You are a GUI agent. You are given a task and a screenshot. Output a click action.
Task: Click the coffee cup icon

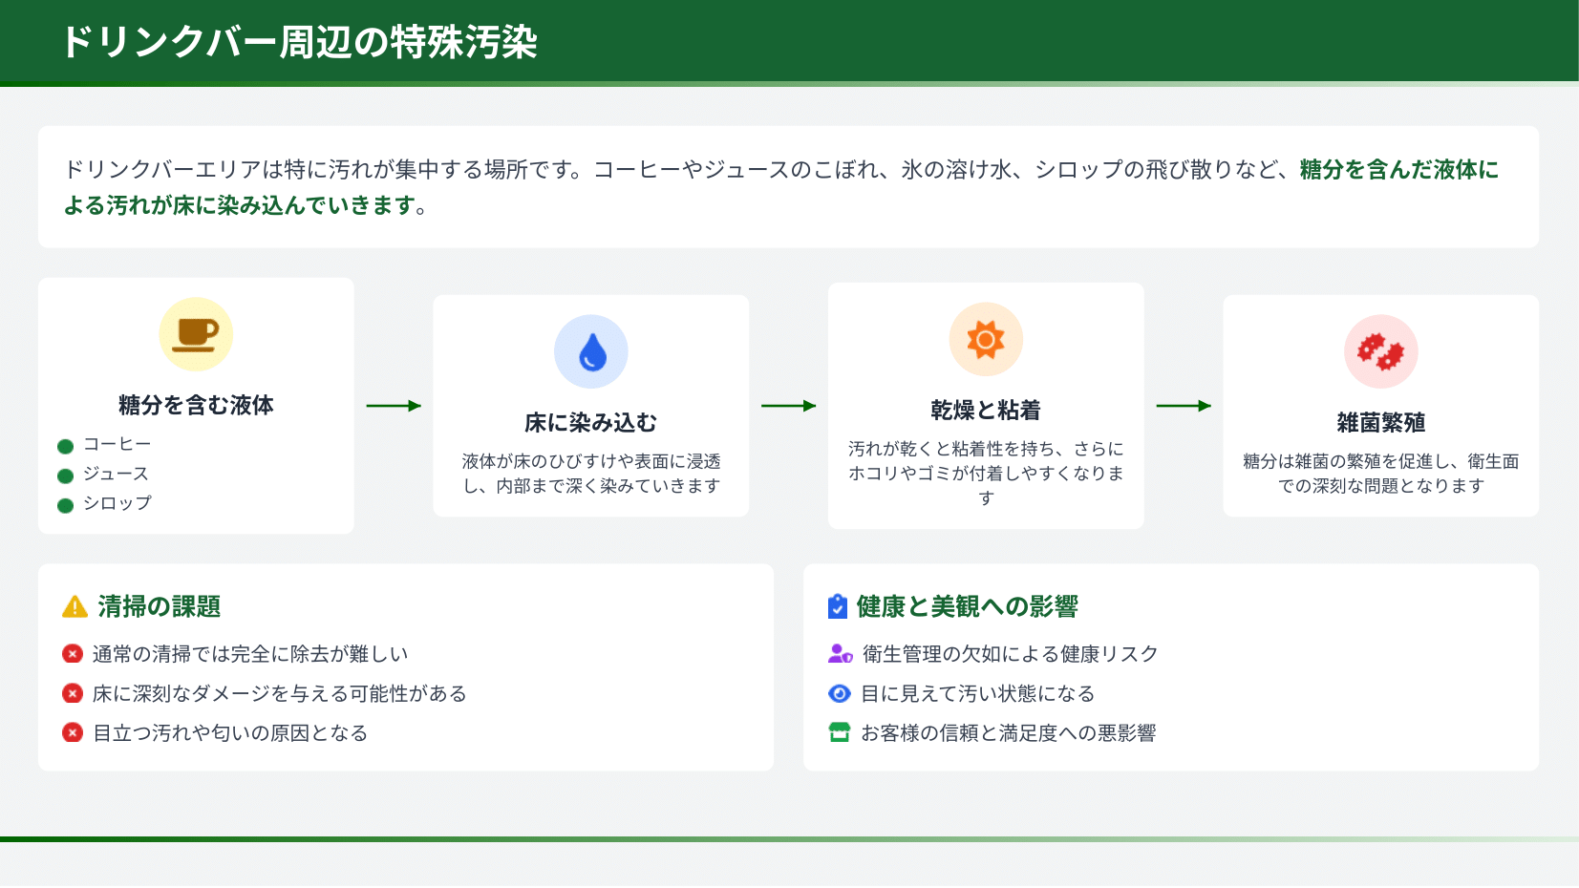[x=196, y=334]
